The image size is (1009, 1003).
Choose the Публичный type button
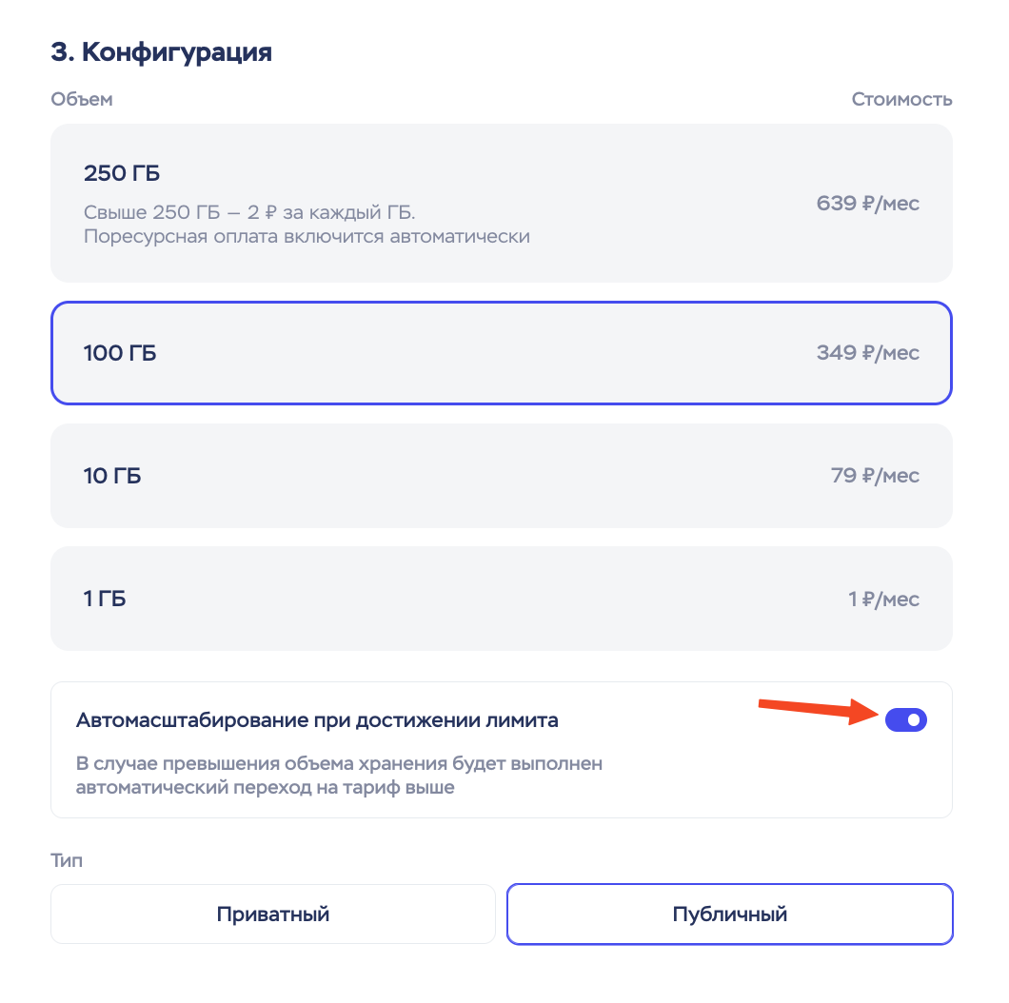(729, 914)
